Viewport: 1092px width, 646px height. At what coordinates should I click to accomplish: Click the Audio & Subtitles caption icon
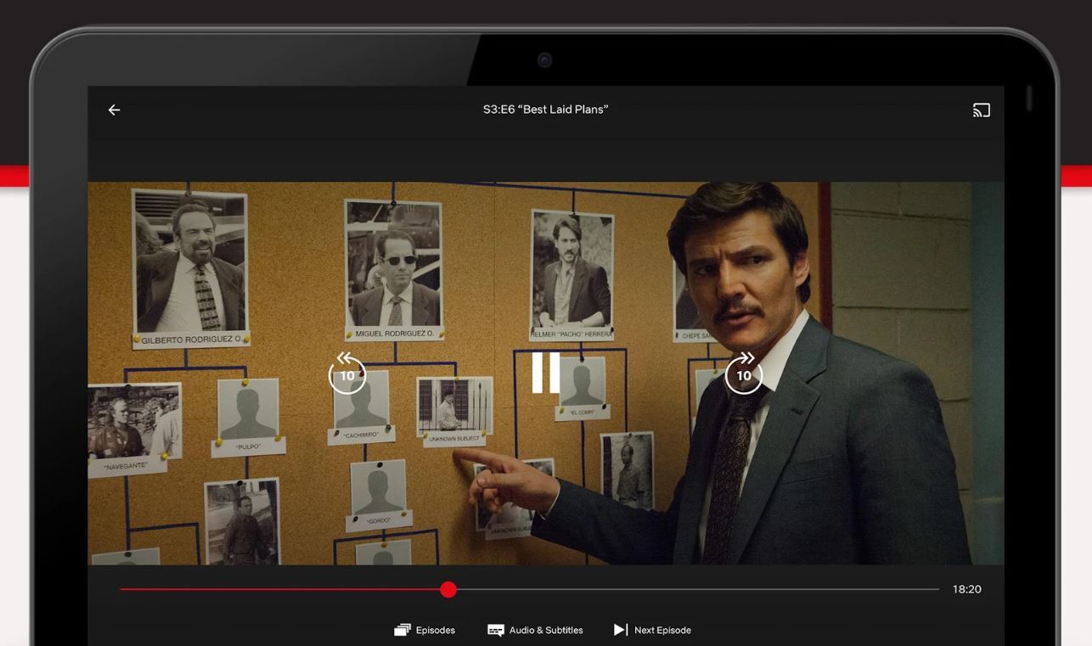496,630
